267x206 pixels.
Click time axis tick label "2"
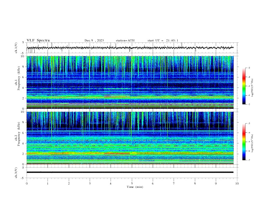click(69, 183)
